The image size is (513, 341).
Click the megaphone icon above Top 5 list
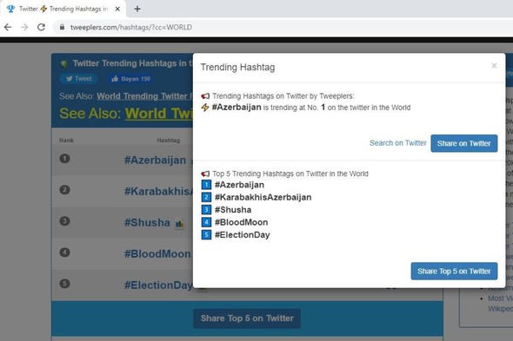[x=205, y=174]
